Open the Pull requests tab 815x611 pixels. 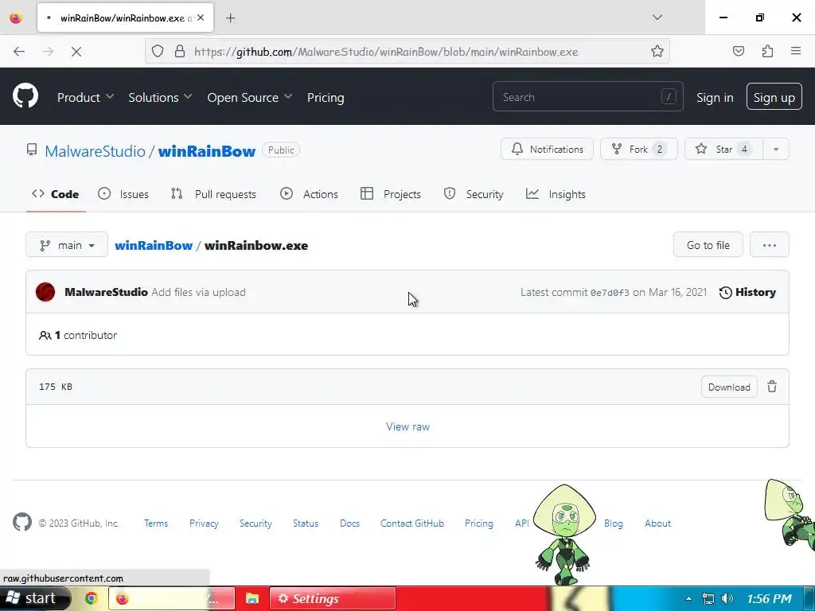[213, 194]
